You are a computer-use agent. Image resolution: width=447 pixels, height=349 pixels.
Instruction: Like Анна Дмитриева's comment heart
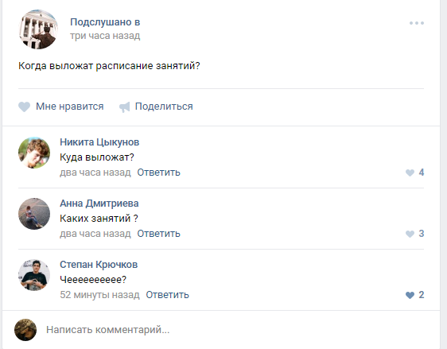point(410,234)
